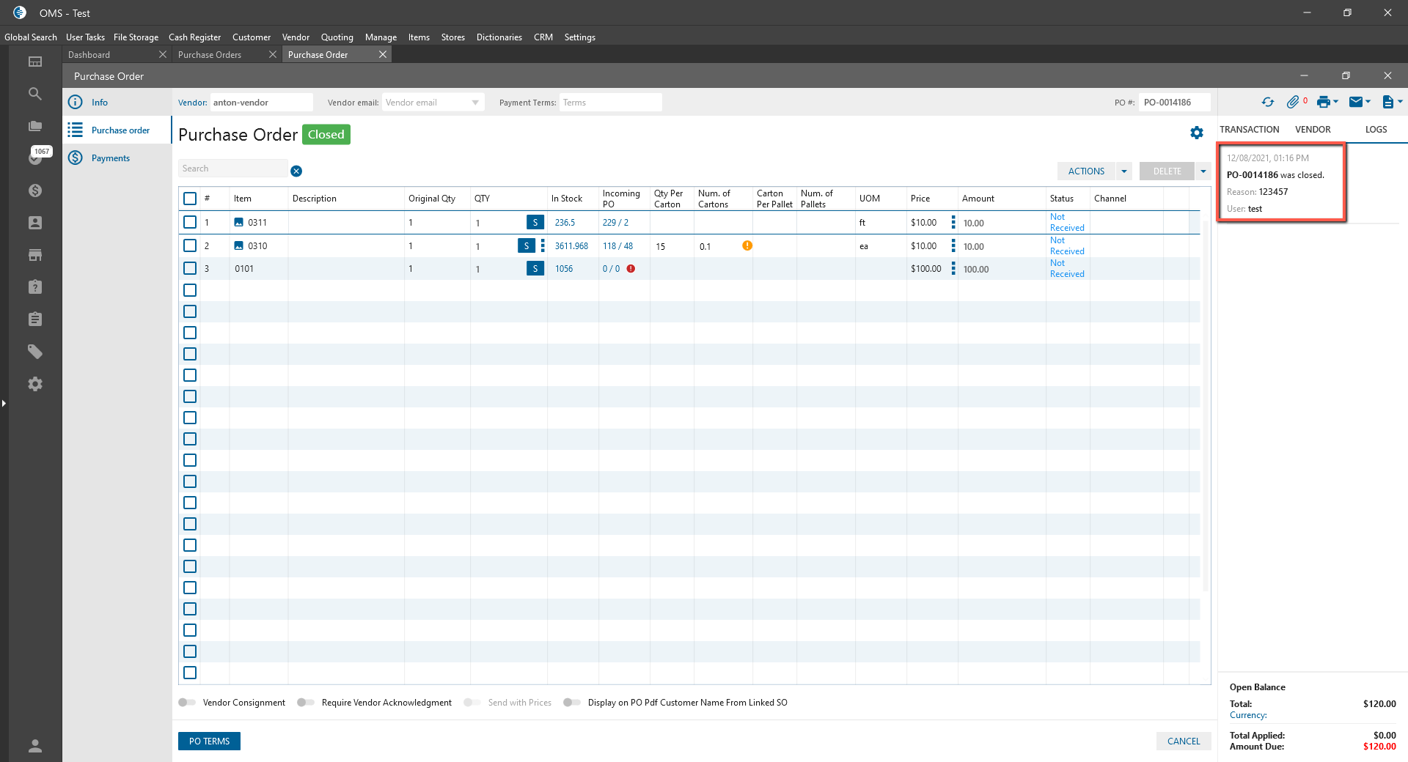
Task: Click the Payment Terms input field
Action: 610,103
